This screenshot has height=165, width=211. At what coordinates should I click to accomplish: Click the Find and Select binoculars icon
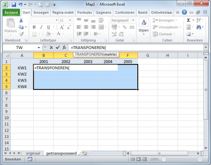pyautogui.click(x=199, y=27)
